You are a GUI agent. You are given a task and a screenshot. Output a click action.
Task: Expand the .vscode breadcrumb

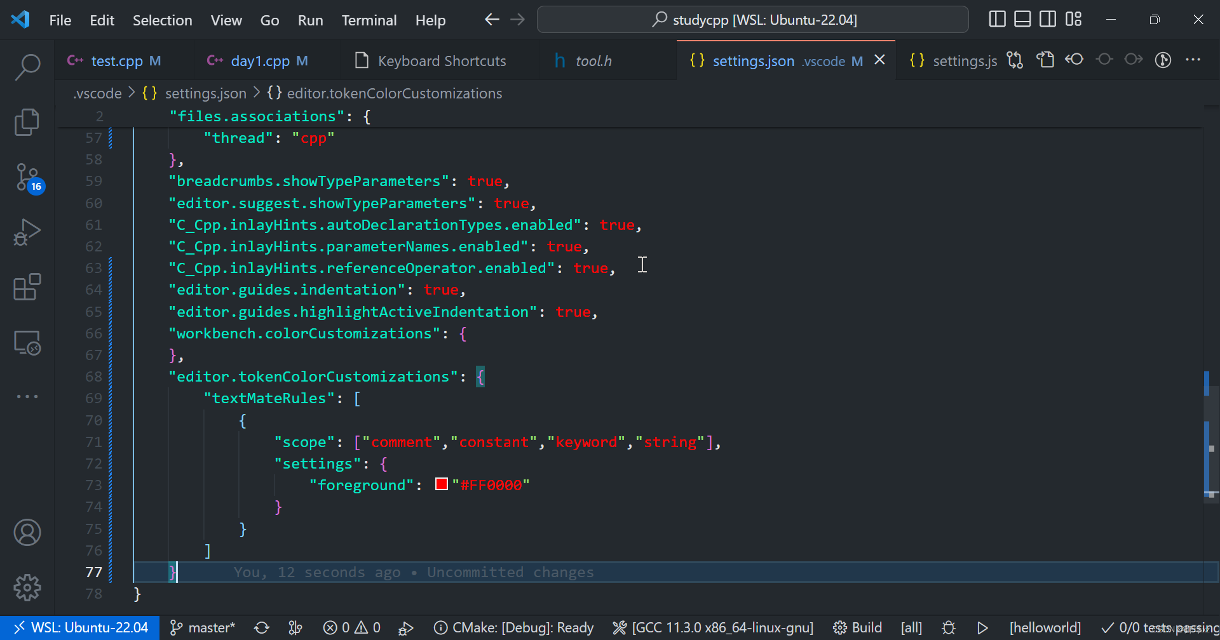click(x=97, y=93)
